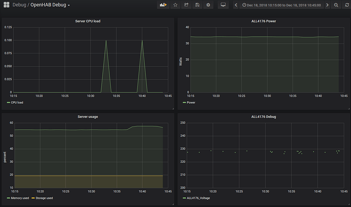The width and height of the screenshot is (351, 207).
Task: Open the time range picker
Action: coord(282,5)
